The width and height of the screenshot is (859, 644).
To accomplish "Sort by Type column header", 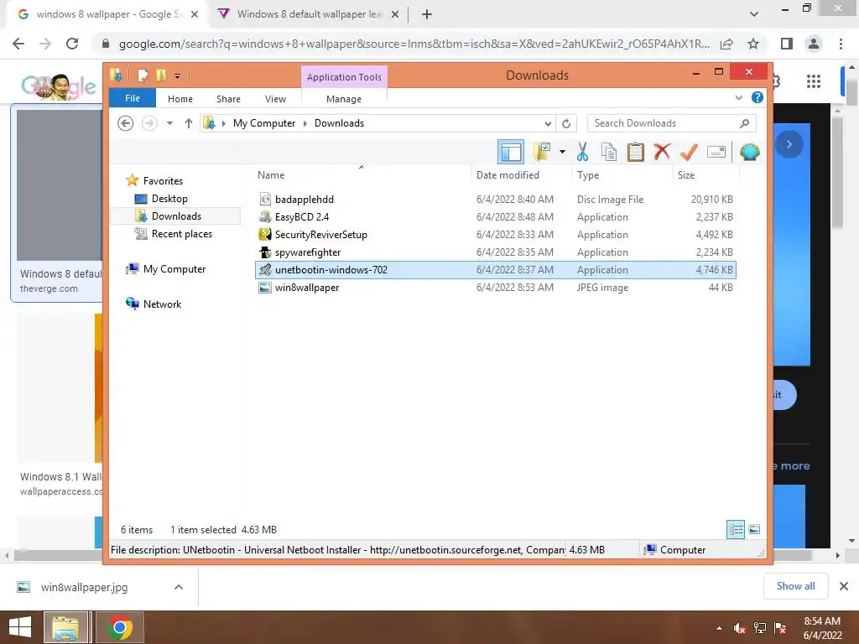I will (x=622, y=175).
